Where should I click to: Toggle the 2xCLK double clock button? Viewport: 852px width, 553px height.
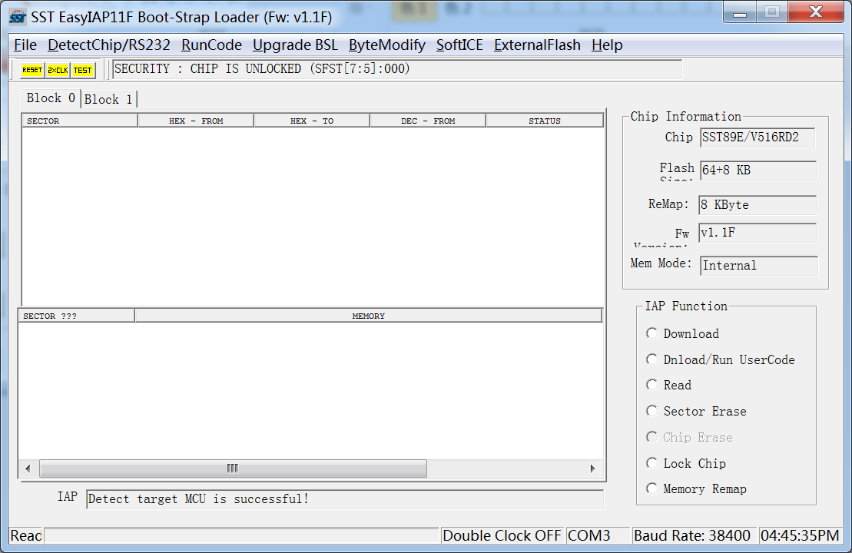tap(58, 70)
